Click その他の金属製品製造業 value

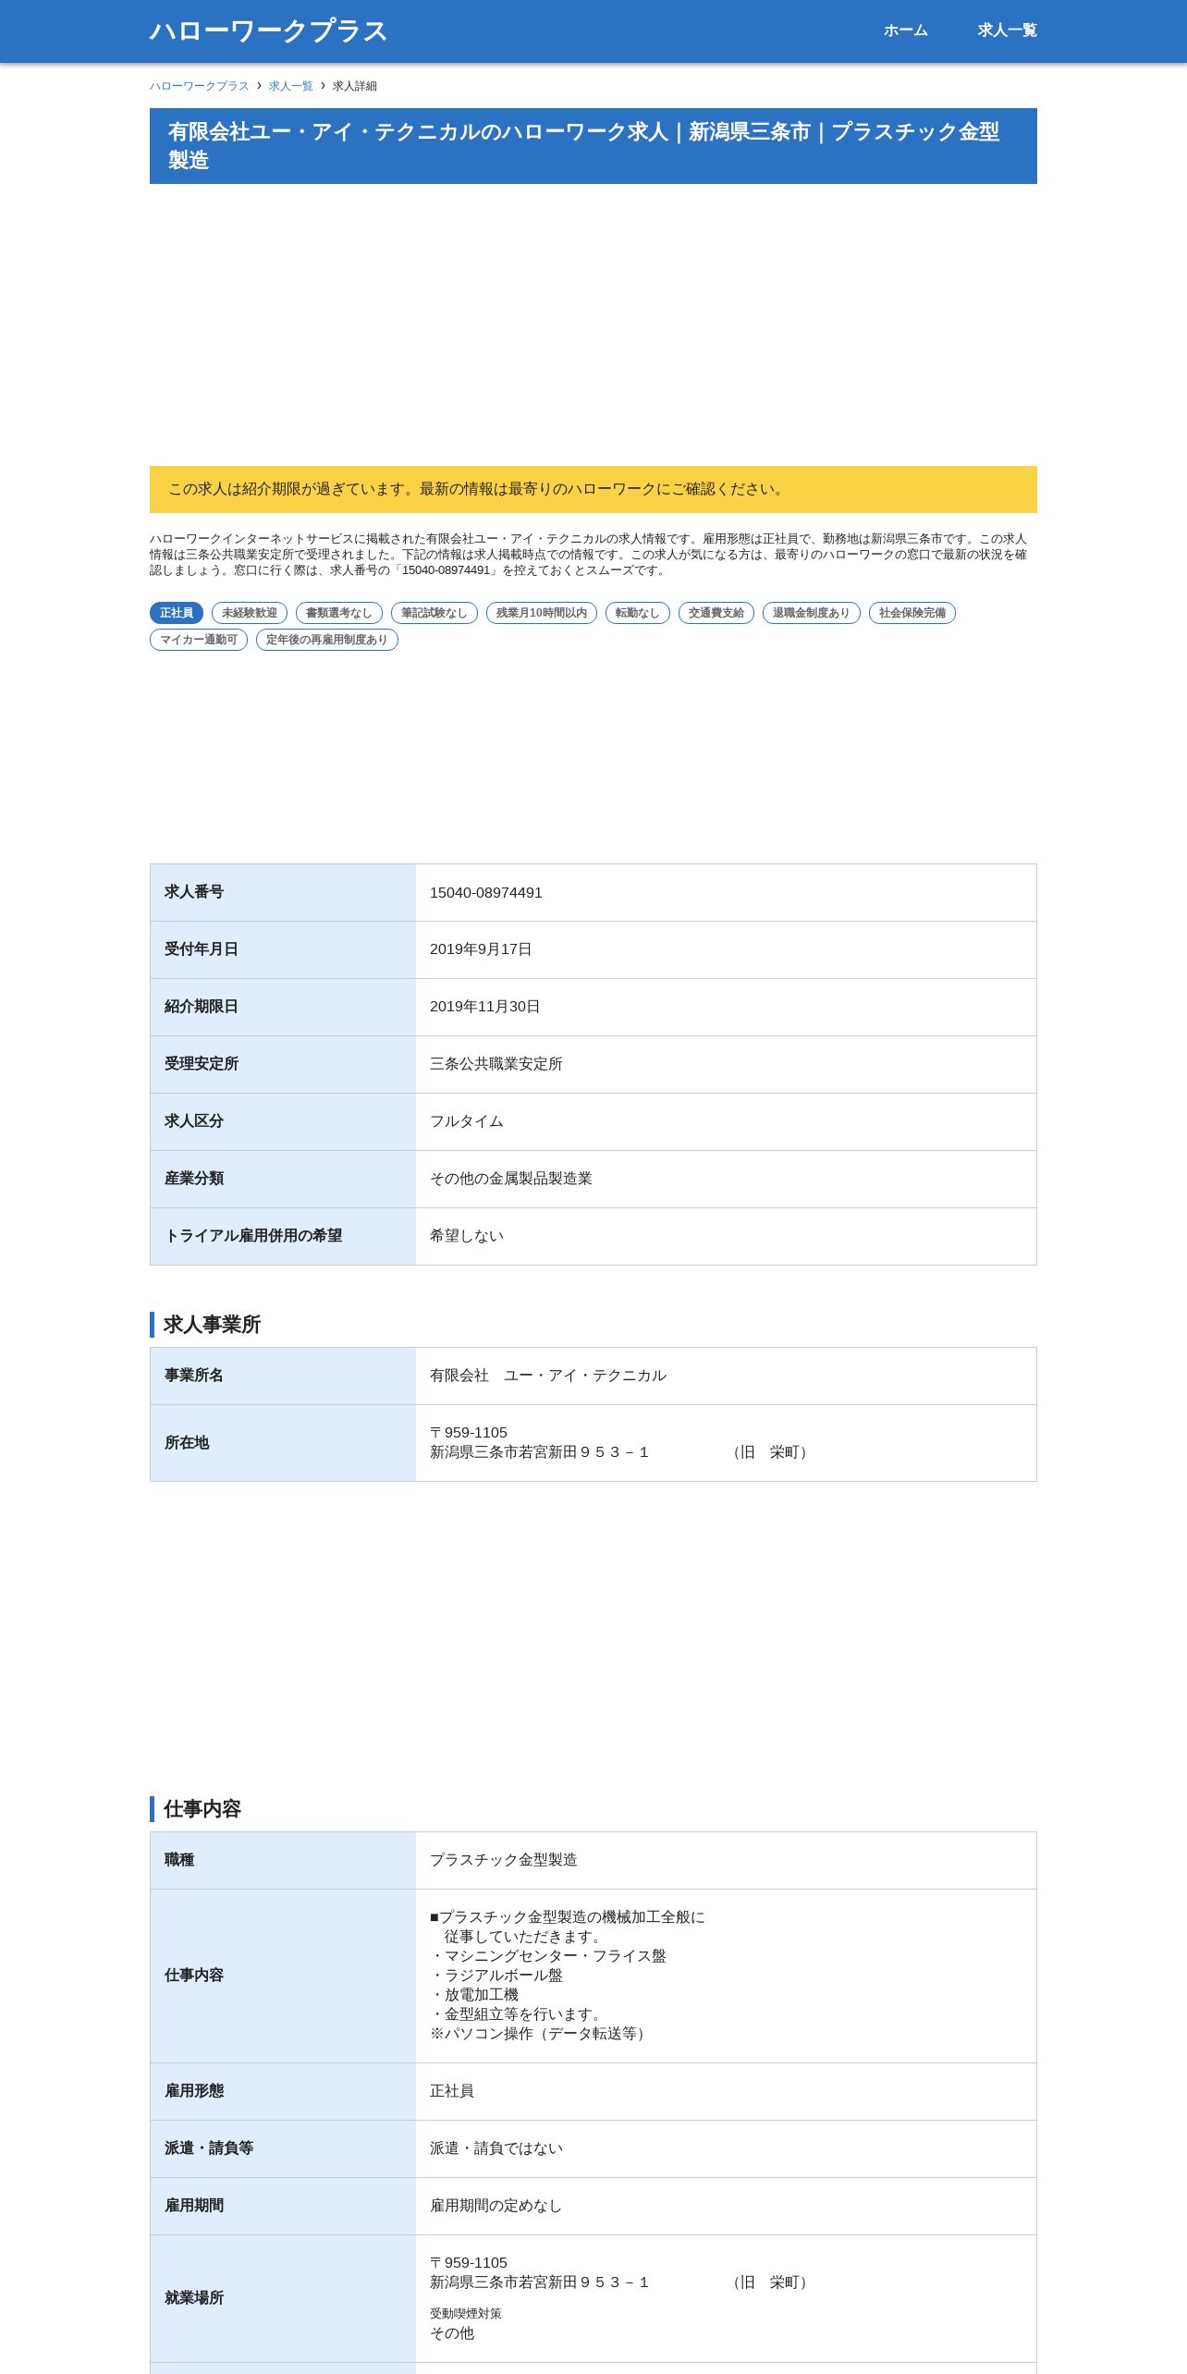511,1180
